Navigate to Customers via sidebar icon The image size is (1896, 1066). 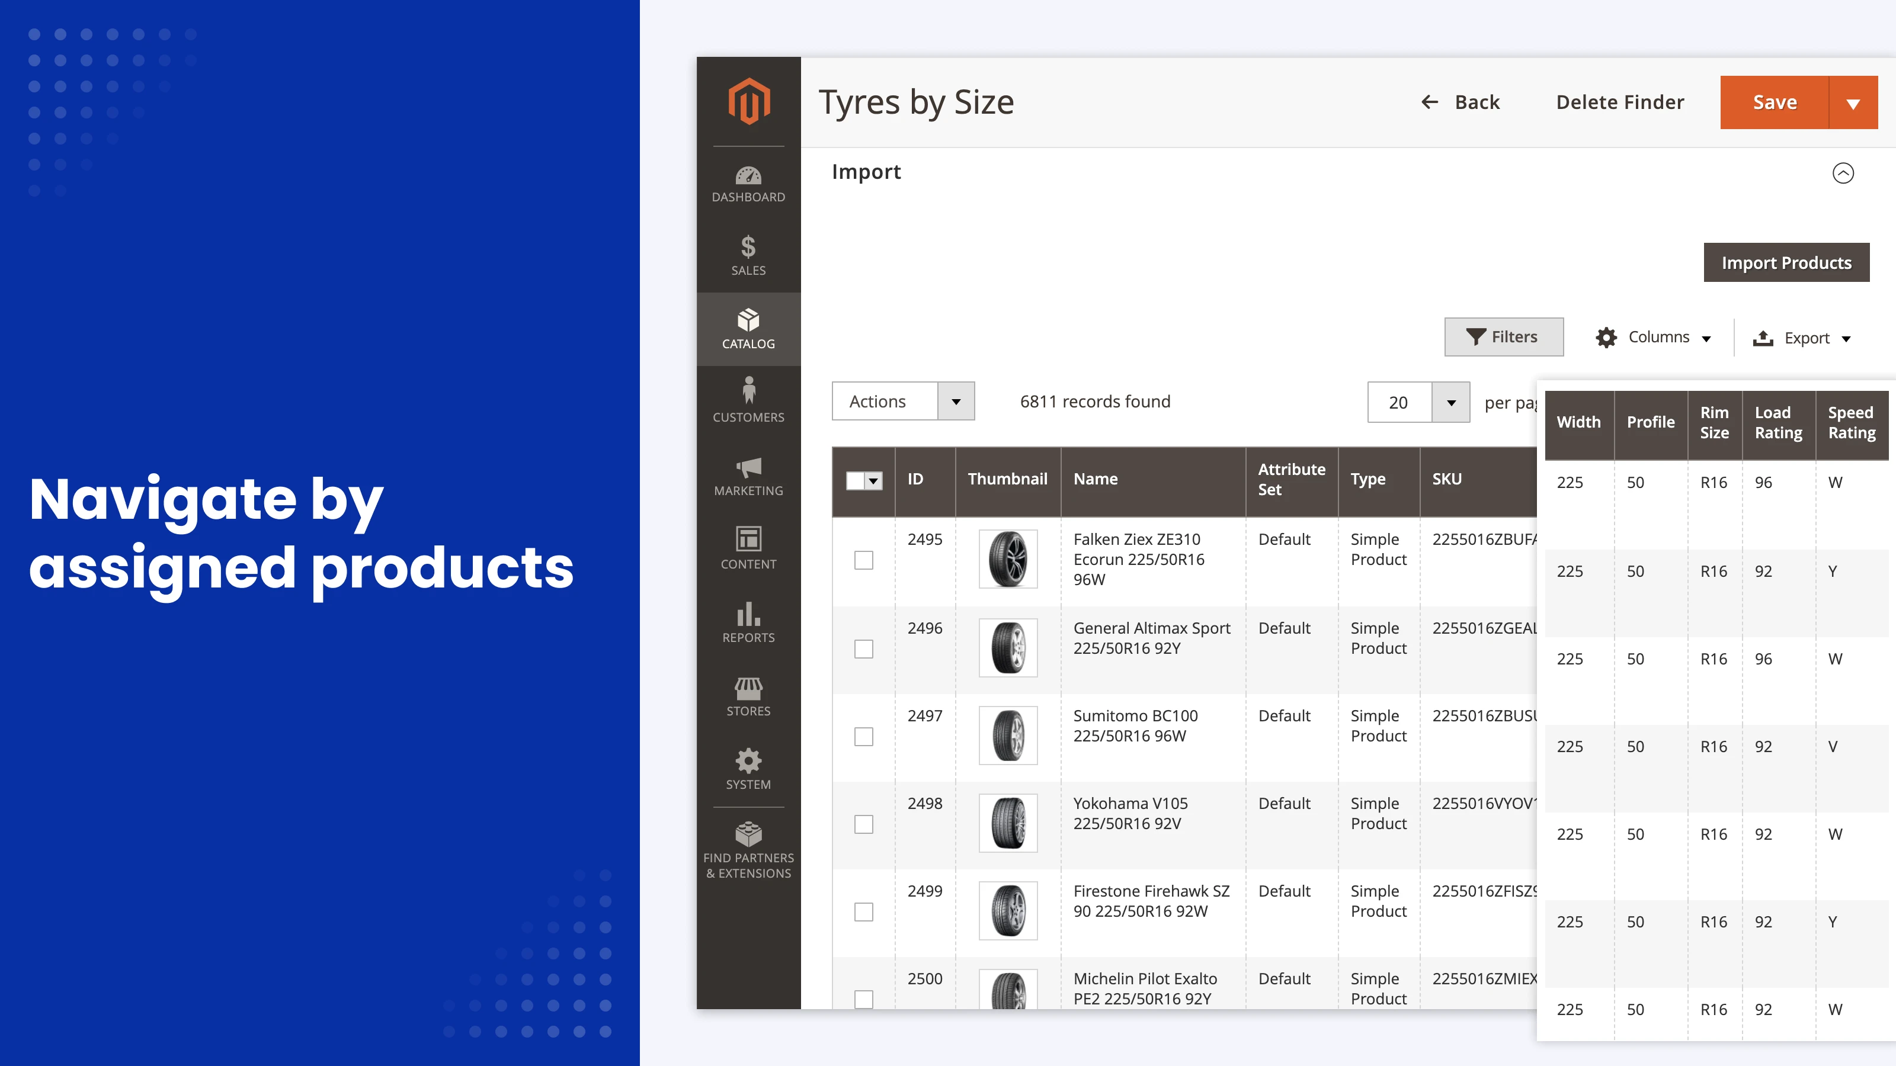(x=748, y=402)
